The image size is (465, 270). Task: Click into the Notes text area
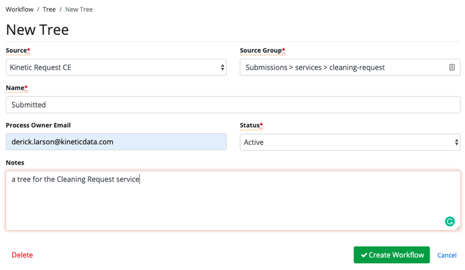tap(233, 201)
